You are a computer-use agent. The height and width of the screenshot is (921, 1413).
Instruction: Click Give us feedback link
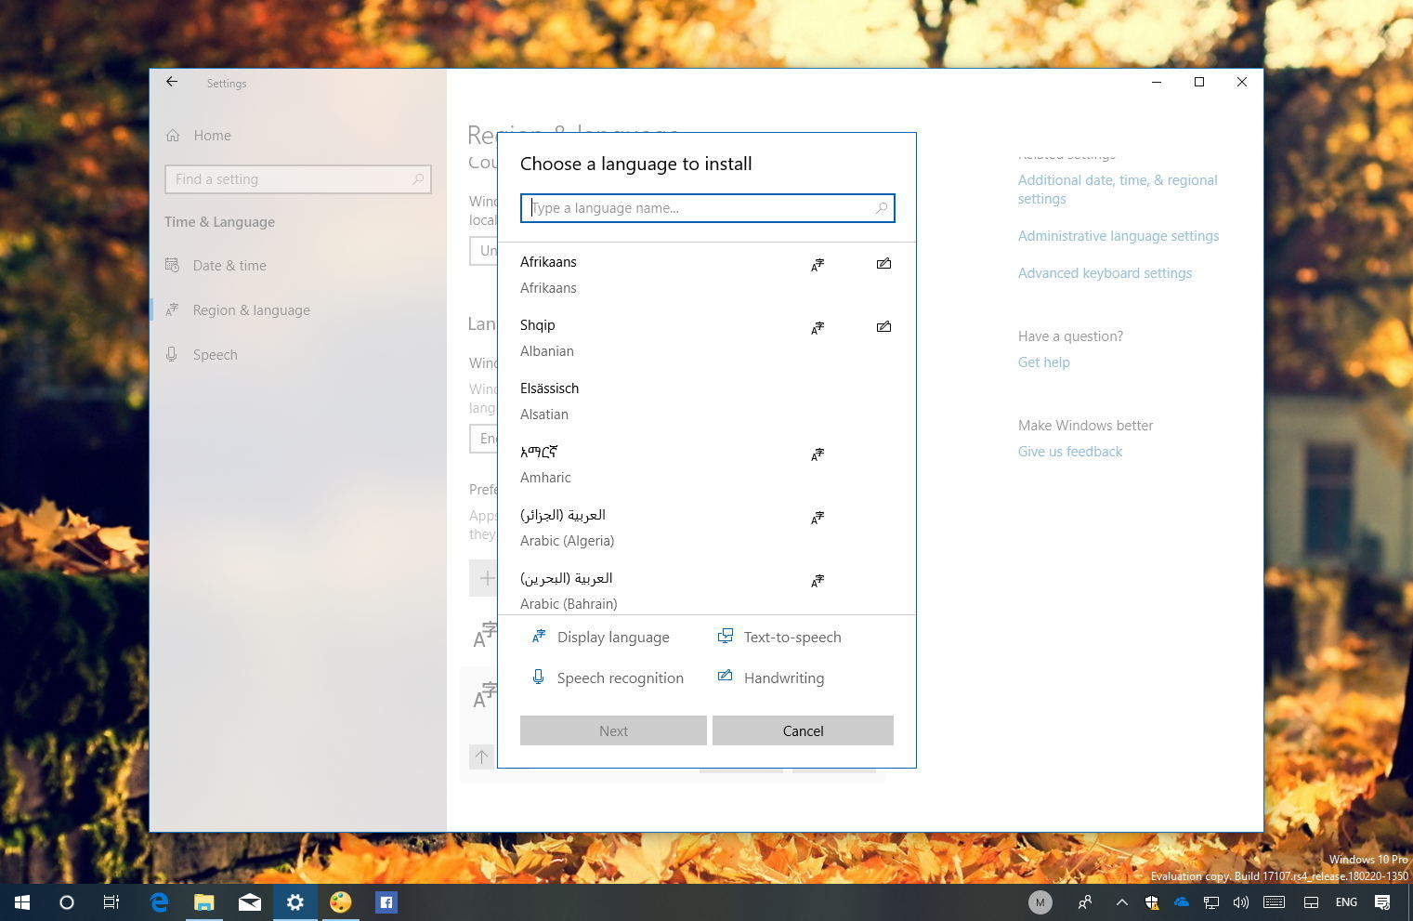pyautogui.click(x=1069, y=452)
